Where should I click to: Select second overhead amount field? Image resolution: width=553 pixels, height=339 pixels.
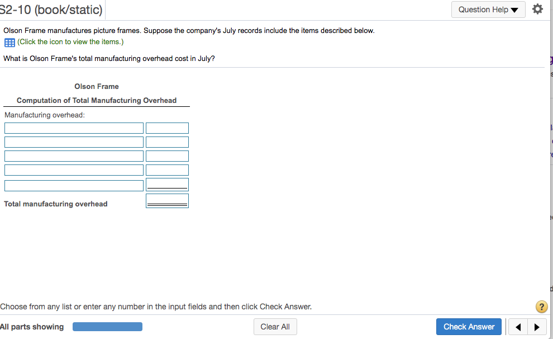tap(167, 142)
